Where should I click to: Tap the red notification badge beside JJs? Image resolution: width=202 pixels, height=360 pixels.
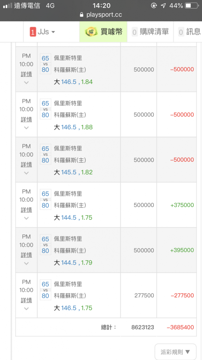coord(33,32)
